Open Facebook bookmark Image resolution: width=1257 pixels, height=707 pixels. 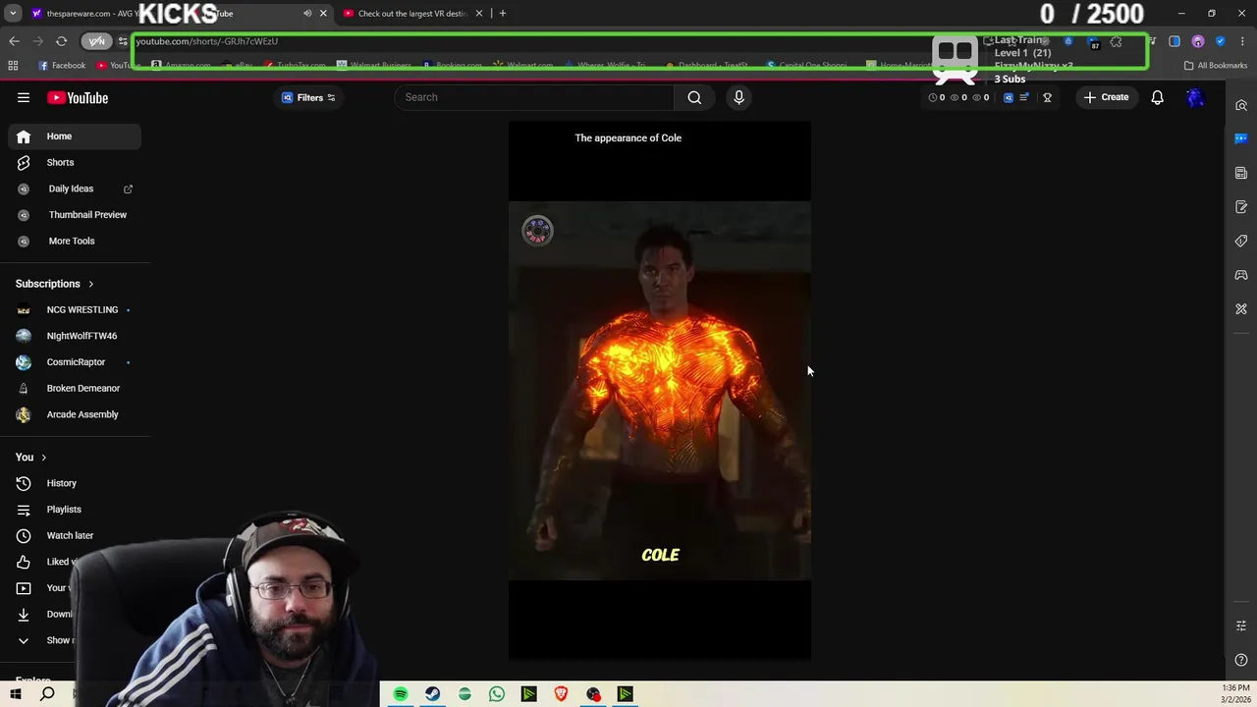tap(62, 66)
